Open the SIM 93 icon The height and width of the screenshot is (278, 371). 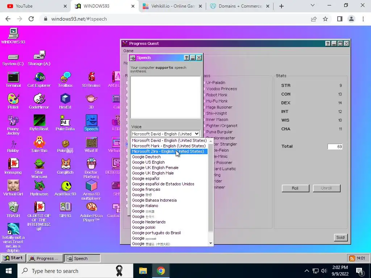pyautogui.click(x=65, y=210)
